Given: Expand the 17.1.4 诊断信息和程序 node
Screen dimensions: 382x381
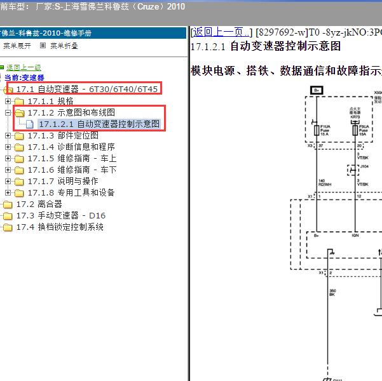Looking at the screenshot, I should coord(8,147).
